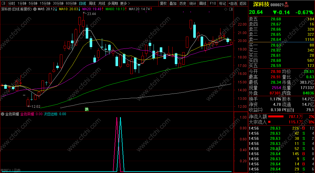The image size is (315, 173).
Task: Click the MA20 up arrow indicator
Action: click(x=102, y=9)
